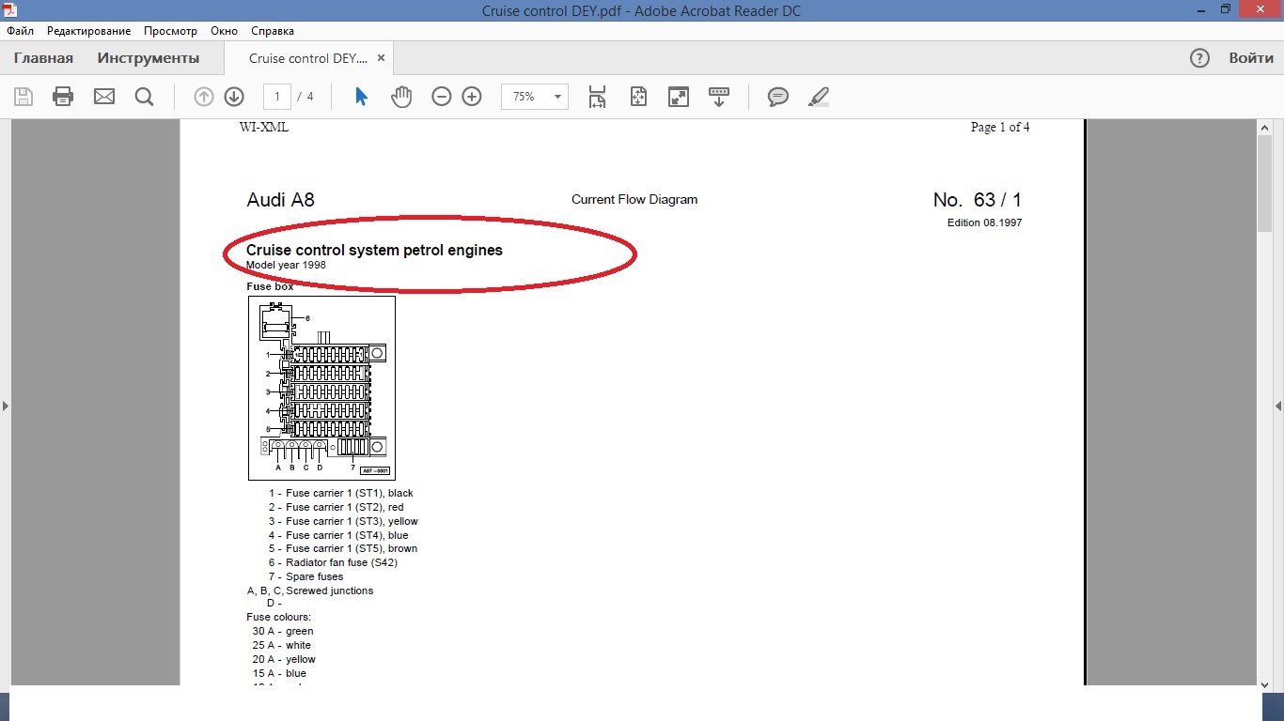Click the 'No. 63 / 1' text
The height and width of the screenshot is (721, 1284).
[x=978, y=200]
